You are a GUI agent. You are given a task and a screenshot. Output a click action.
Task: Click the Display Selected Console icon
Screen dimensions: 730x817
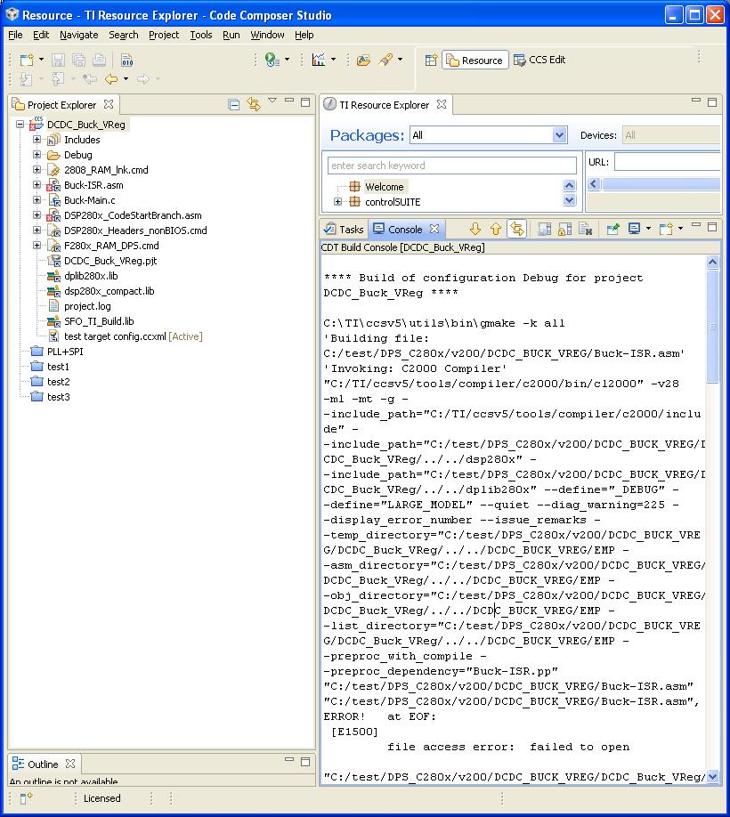click(634, 229)
